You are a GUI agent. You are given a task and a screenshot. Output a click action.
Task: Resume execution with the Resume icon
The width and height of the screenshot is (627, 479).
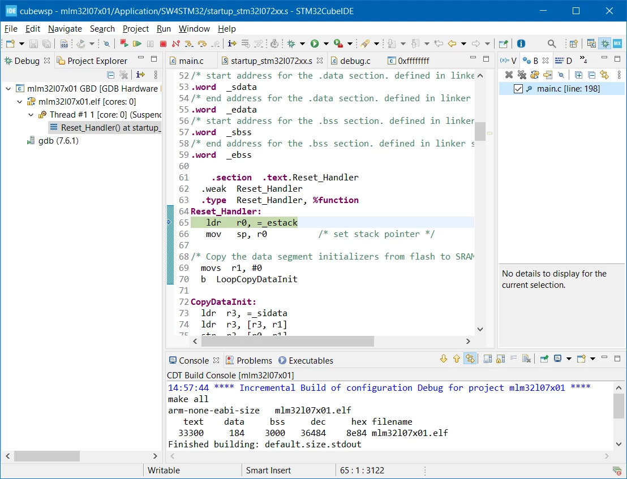137,44
